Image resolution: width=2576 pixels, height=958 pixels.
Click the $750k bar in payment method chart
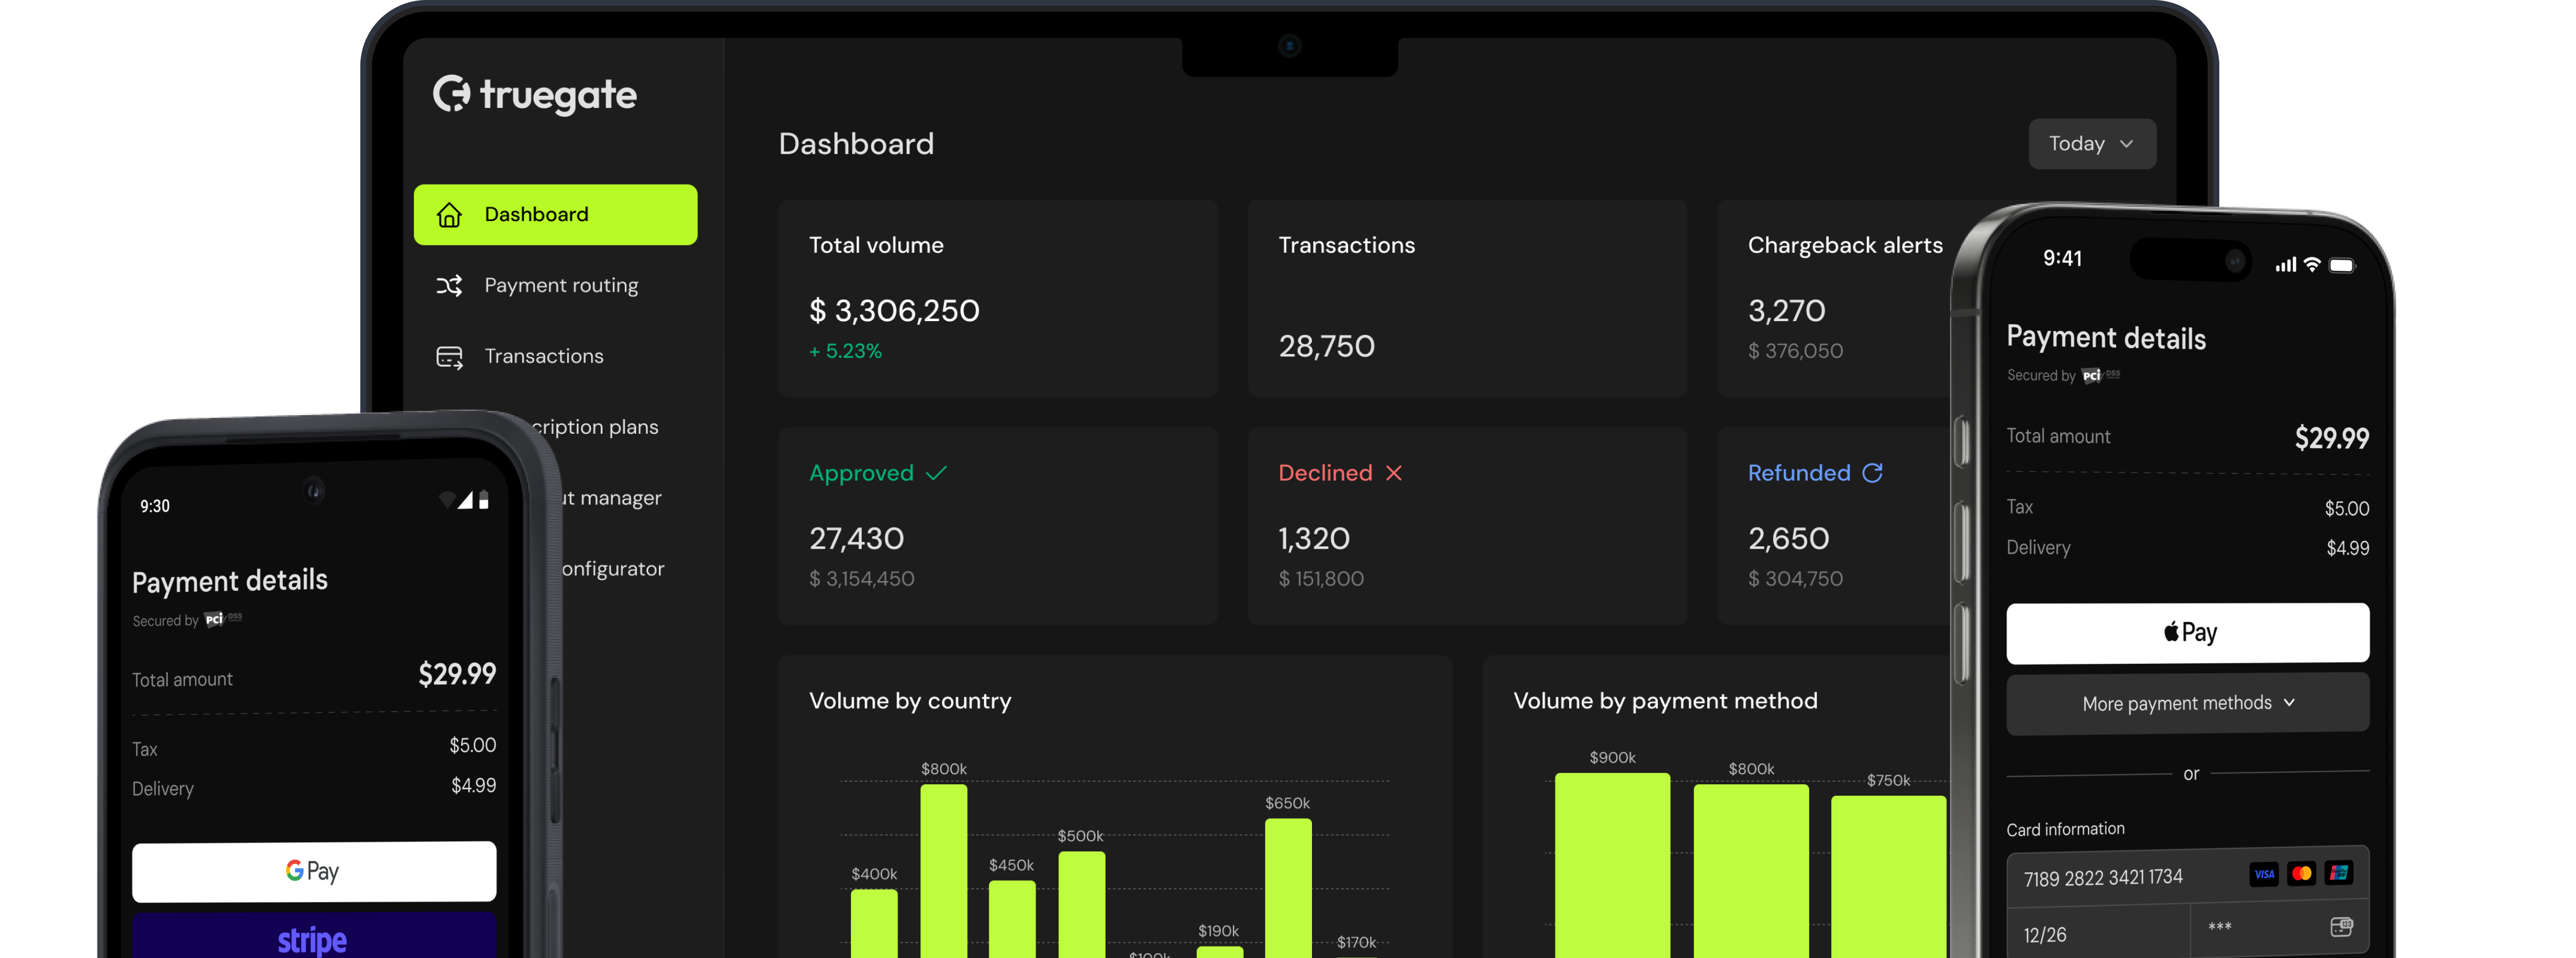click(x=1888, y=877)
